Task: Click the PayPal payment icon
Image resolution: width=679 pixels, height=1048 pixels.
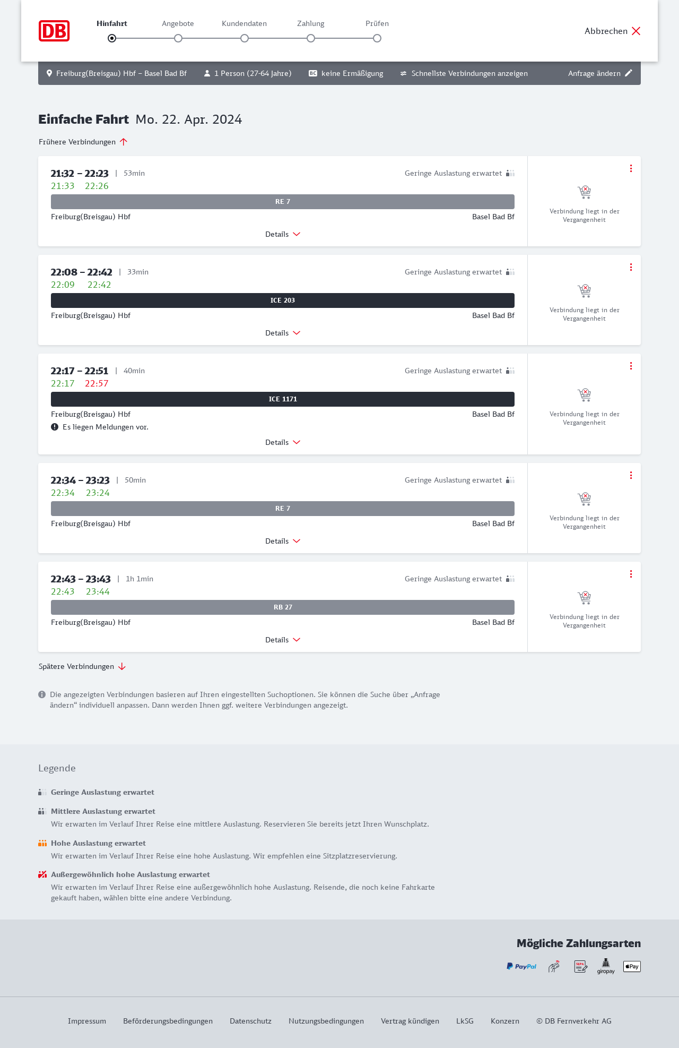Action: [x=521, y=966]
